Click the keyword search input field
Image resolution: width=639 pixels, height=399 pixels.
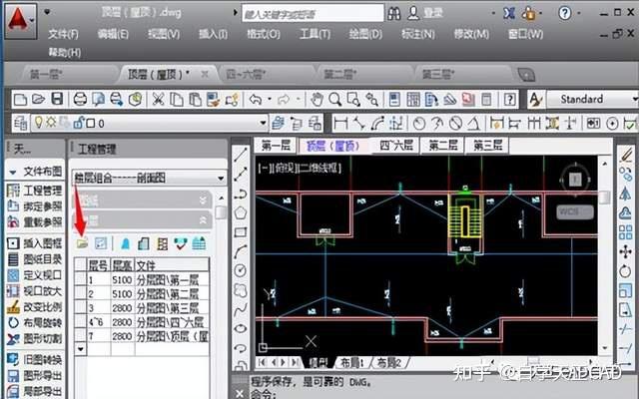pos(313,14)
